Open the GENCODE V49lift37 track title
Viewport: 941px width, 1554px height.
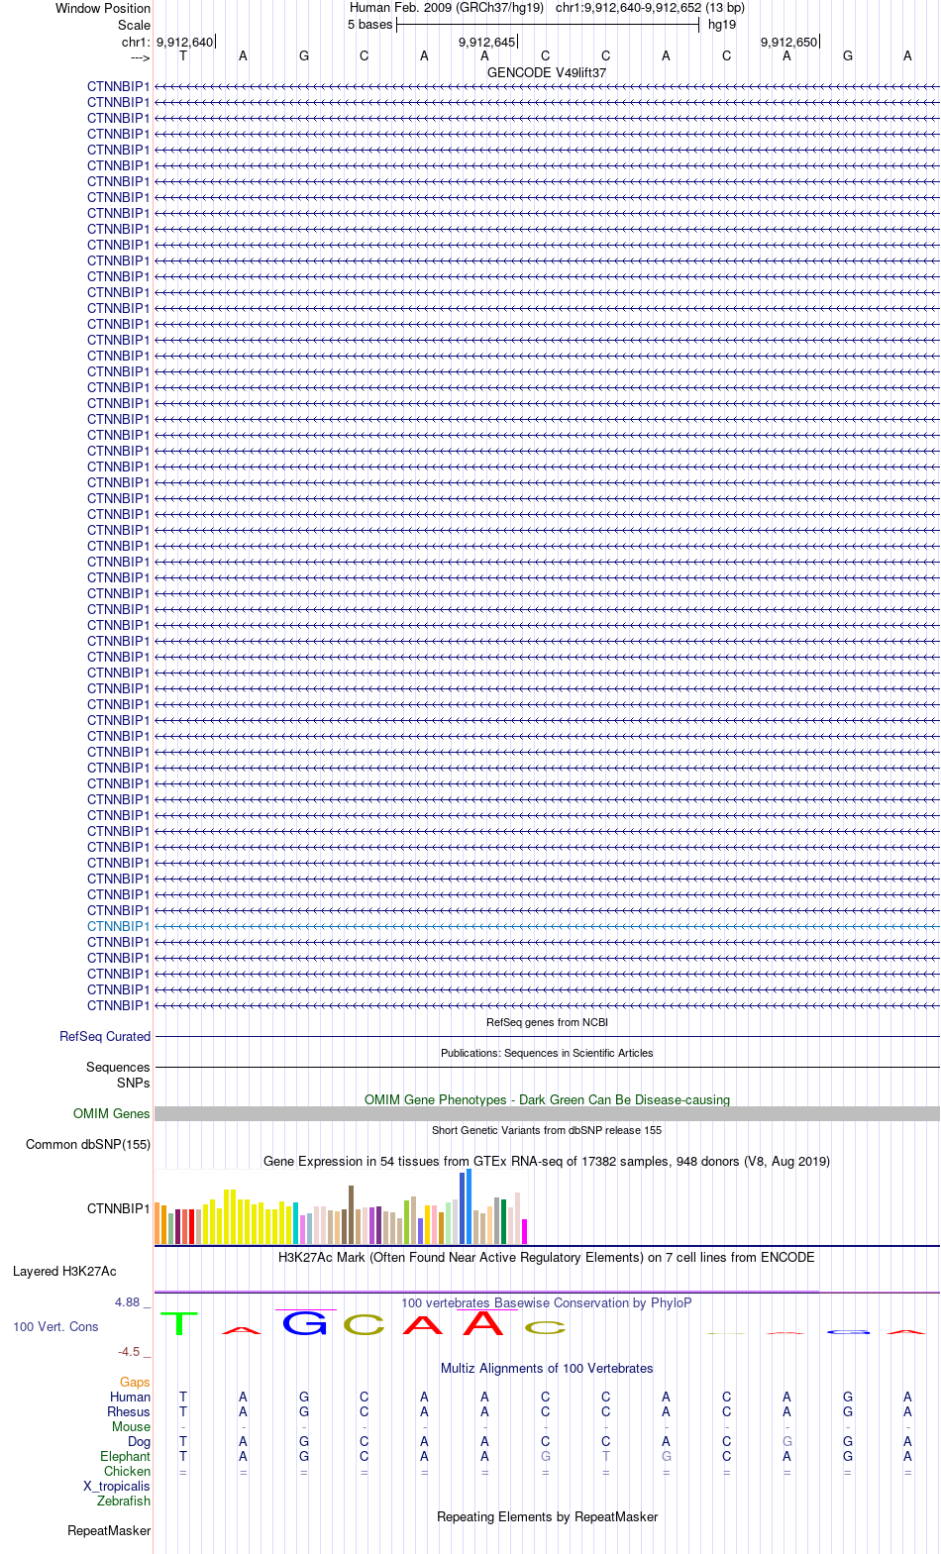pyautogui.click(x=547, y=73)
